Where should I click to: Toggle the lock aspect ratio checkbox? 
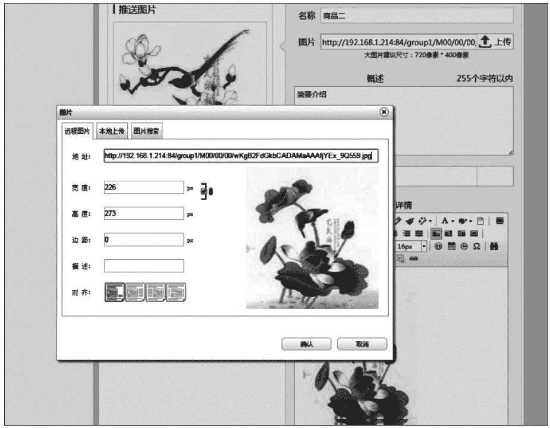[x=204, y=191]
